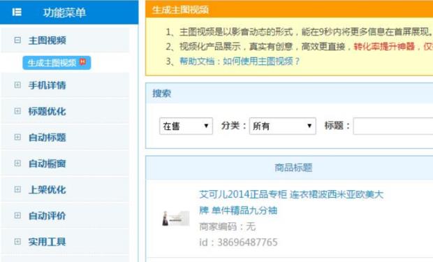Click the red H badge on 生成主图视频
Image resolution: width=433 pixels, height=262 pixels.
point(82,61)
